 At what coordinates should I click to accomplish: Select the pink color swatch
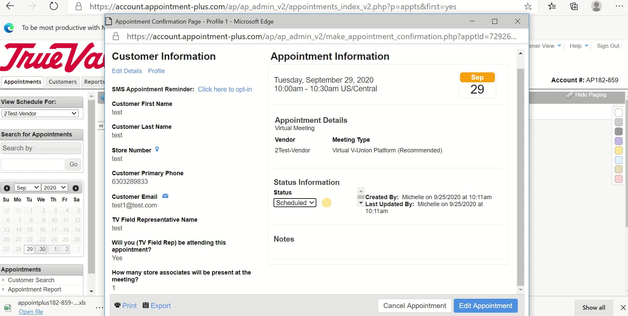pyautogui.click(x=619, y=179)
